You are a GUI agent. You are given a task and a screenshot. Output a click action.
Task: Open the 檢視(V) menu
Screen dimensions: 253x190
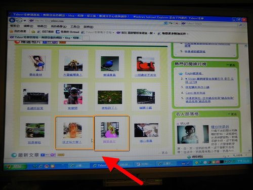[x=42, y=26]
